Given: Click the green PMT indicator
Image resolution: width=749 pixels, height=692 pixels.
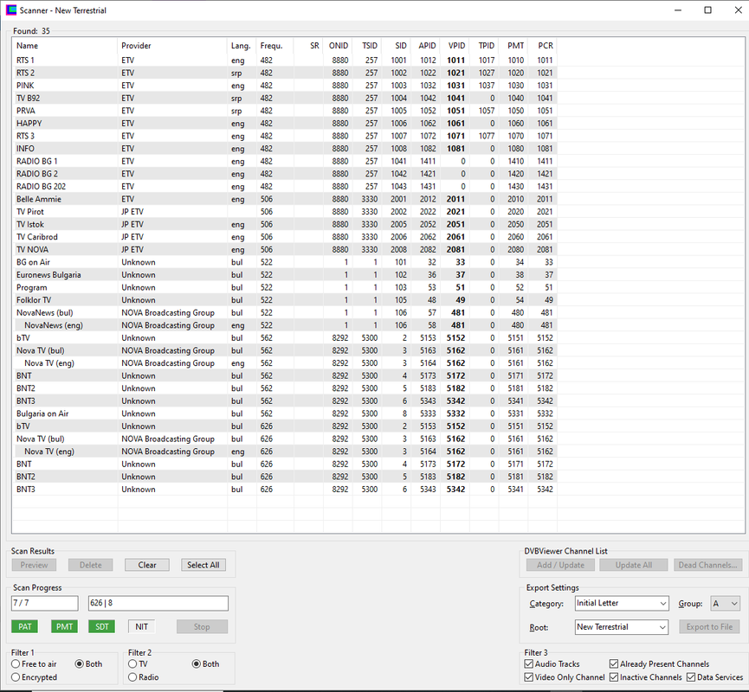Looking at the screenshot, I should tap(64, 626).
